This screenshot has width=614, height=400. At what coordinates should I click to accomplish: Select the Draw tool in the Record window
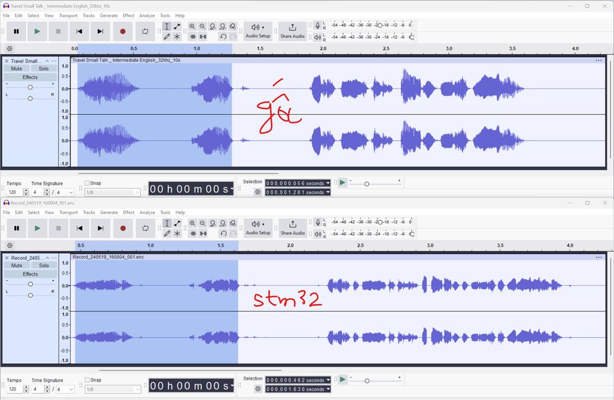[x=167, y=233]
